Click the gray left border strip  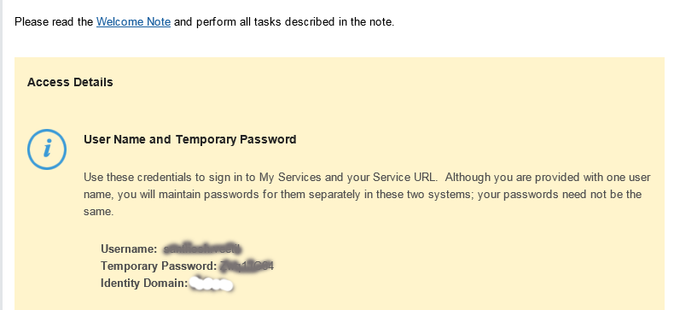click(x=2, y=155)
